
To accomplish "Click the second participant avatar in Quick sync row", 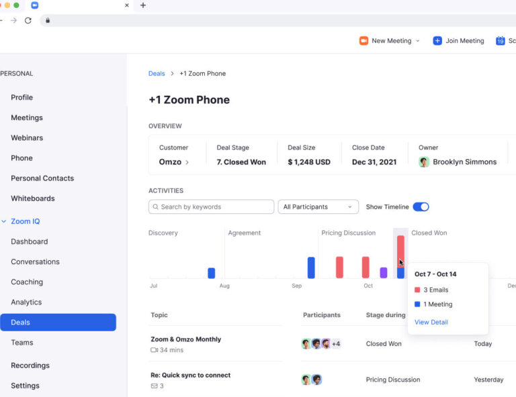I will point(316,380).
